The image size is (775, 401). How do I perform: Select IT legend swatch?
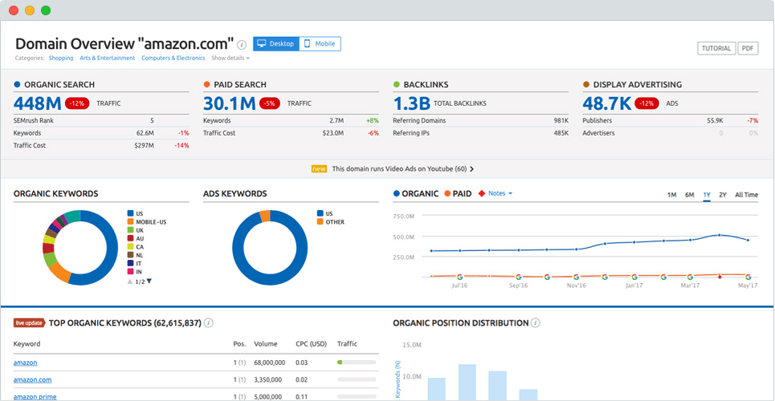[130, 263]
